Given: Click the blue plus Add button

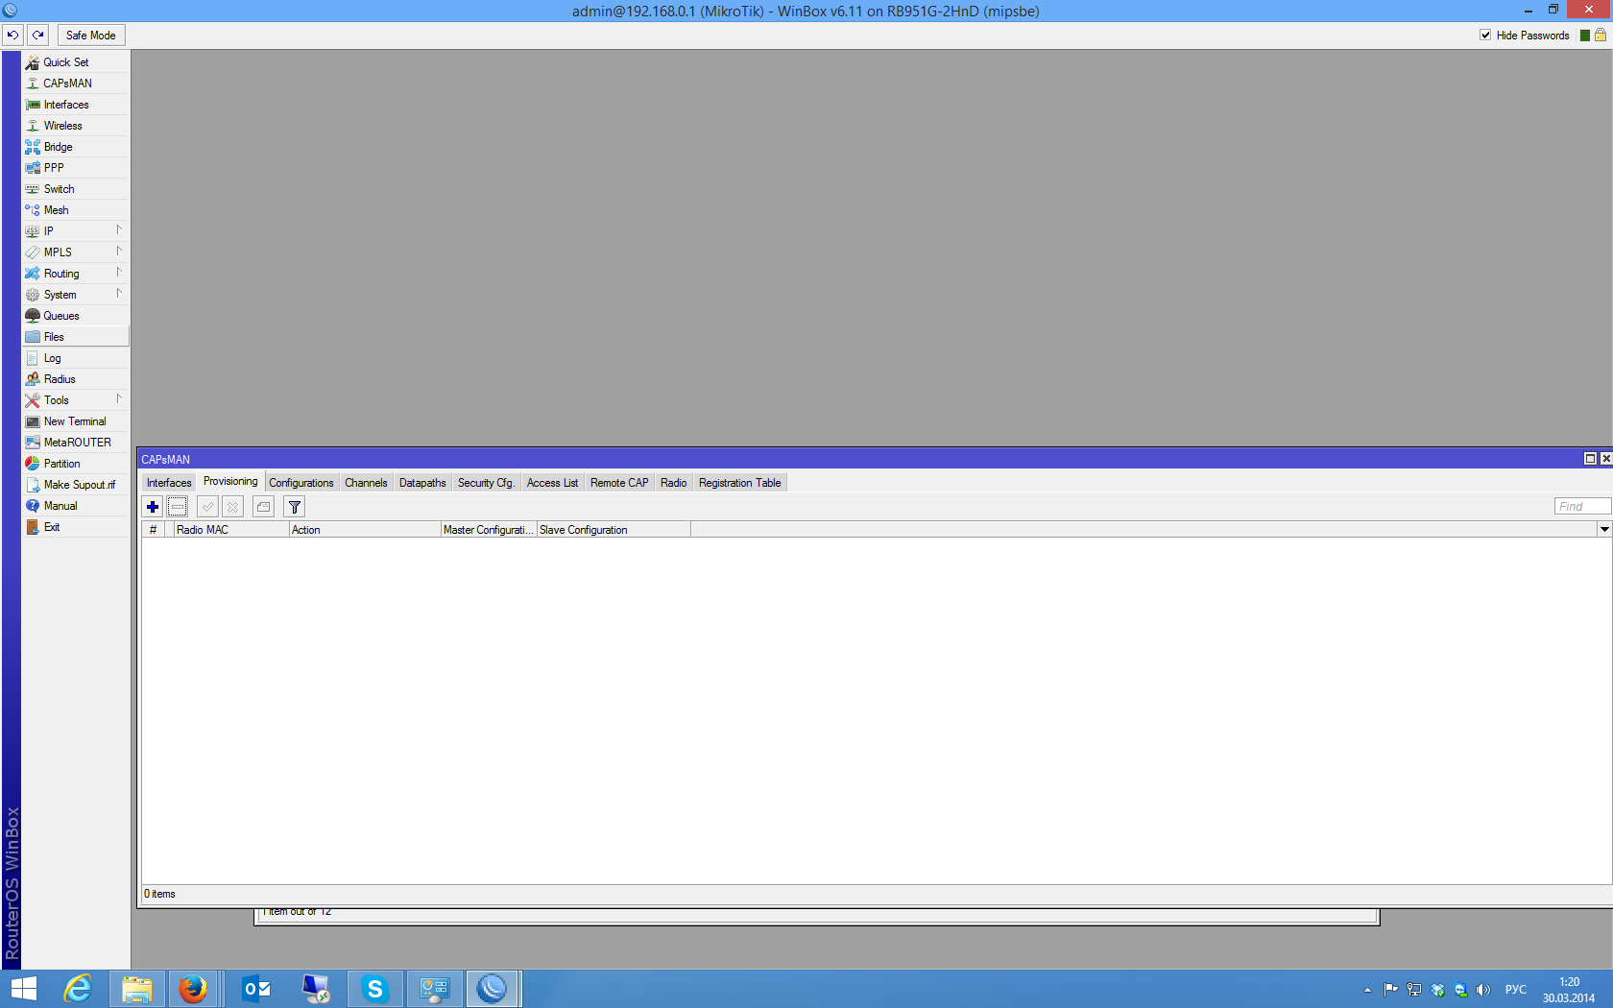Looking at the screenshot, I should [153, 507].
